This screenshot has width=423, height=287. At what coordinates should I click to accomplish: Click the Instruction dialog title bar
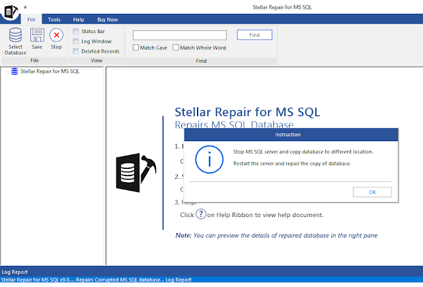click(291, 135)
